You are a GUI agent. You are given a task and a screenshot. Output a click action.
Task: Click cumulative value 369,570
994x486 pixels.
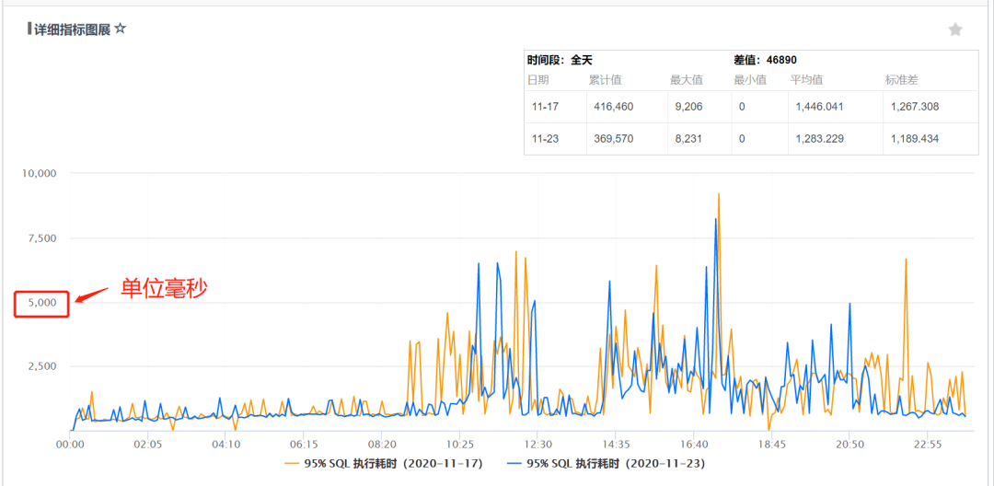click(614, 139)
